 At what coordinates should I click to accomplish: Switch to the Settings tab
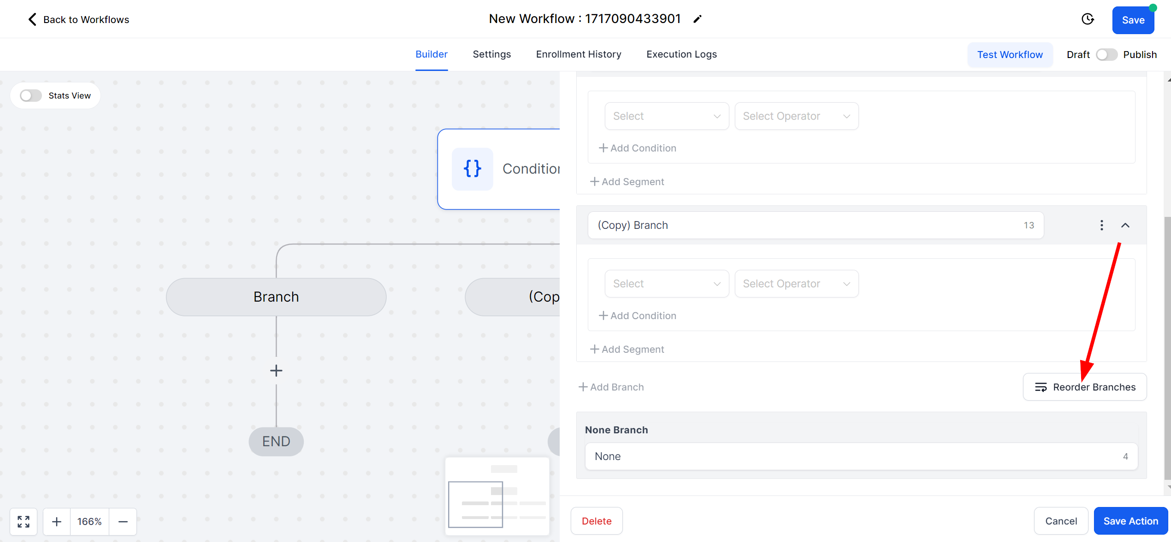(x=491, y=54)
